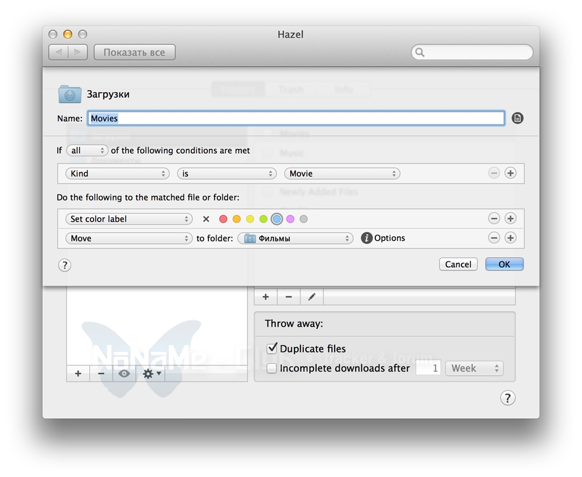The image size is (582, 477).
Task: Open the 'is' operator dropdown
Action: [x=227, y=174]
